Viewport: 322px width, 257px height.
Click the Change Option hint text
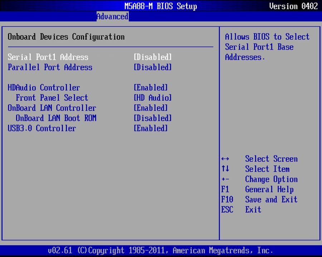point(271,179)
